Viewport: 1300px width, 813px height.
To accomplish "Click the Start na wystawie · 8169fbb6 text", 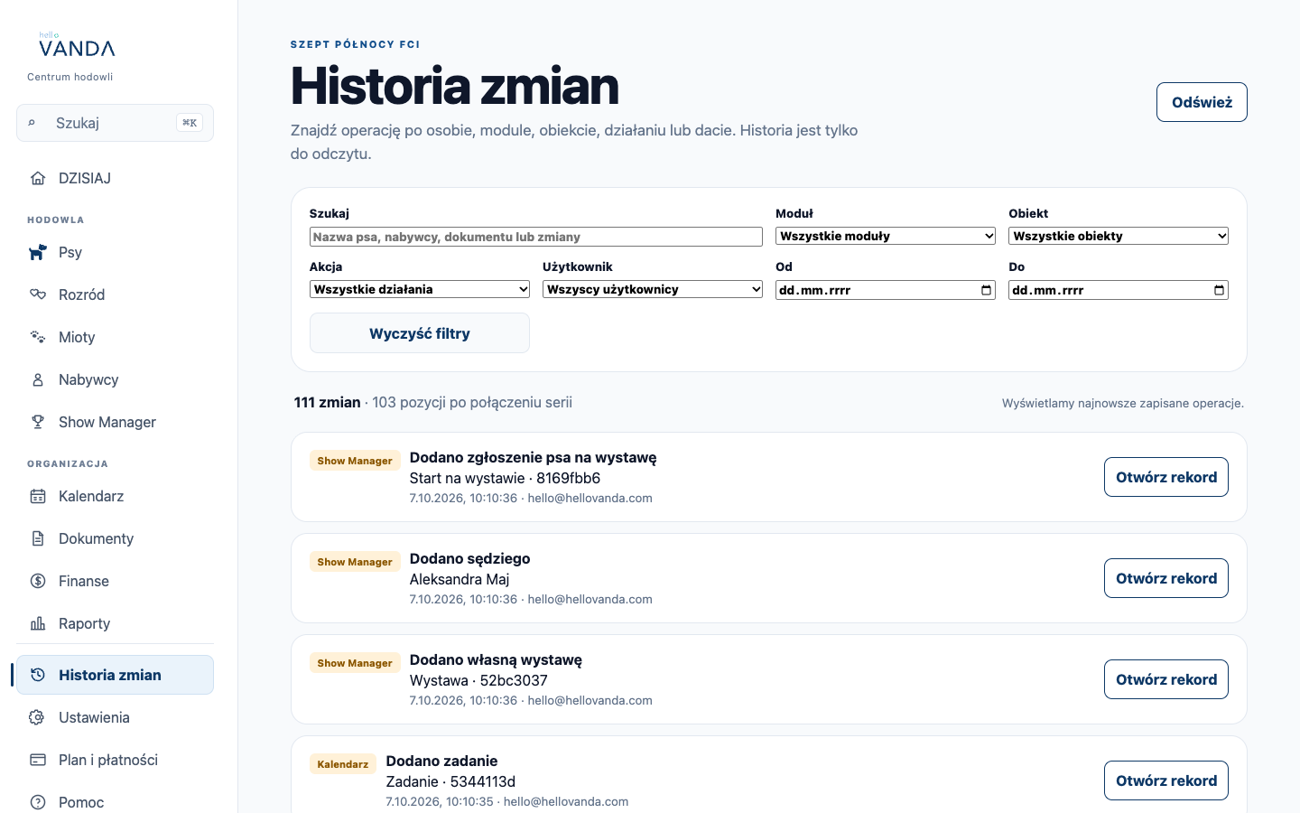I will coord(505,478).
